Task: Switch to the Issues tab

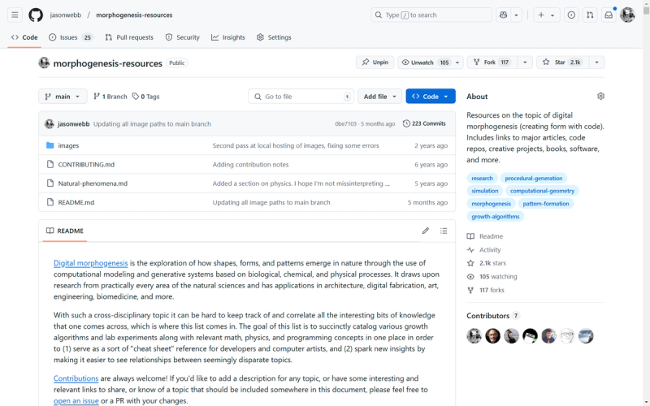Action: coord(71,37)
